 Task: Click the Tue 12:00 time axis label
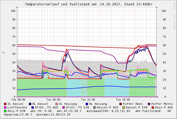tap(88, 100)
